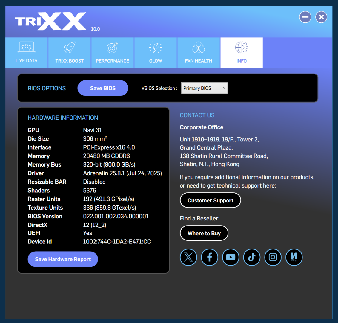
Task: Click the Info globe gear icon
Action: point(242,47)
